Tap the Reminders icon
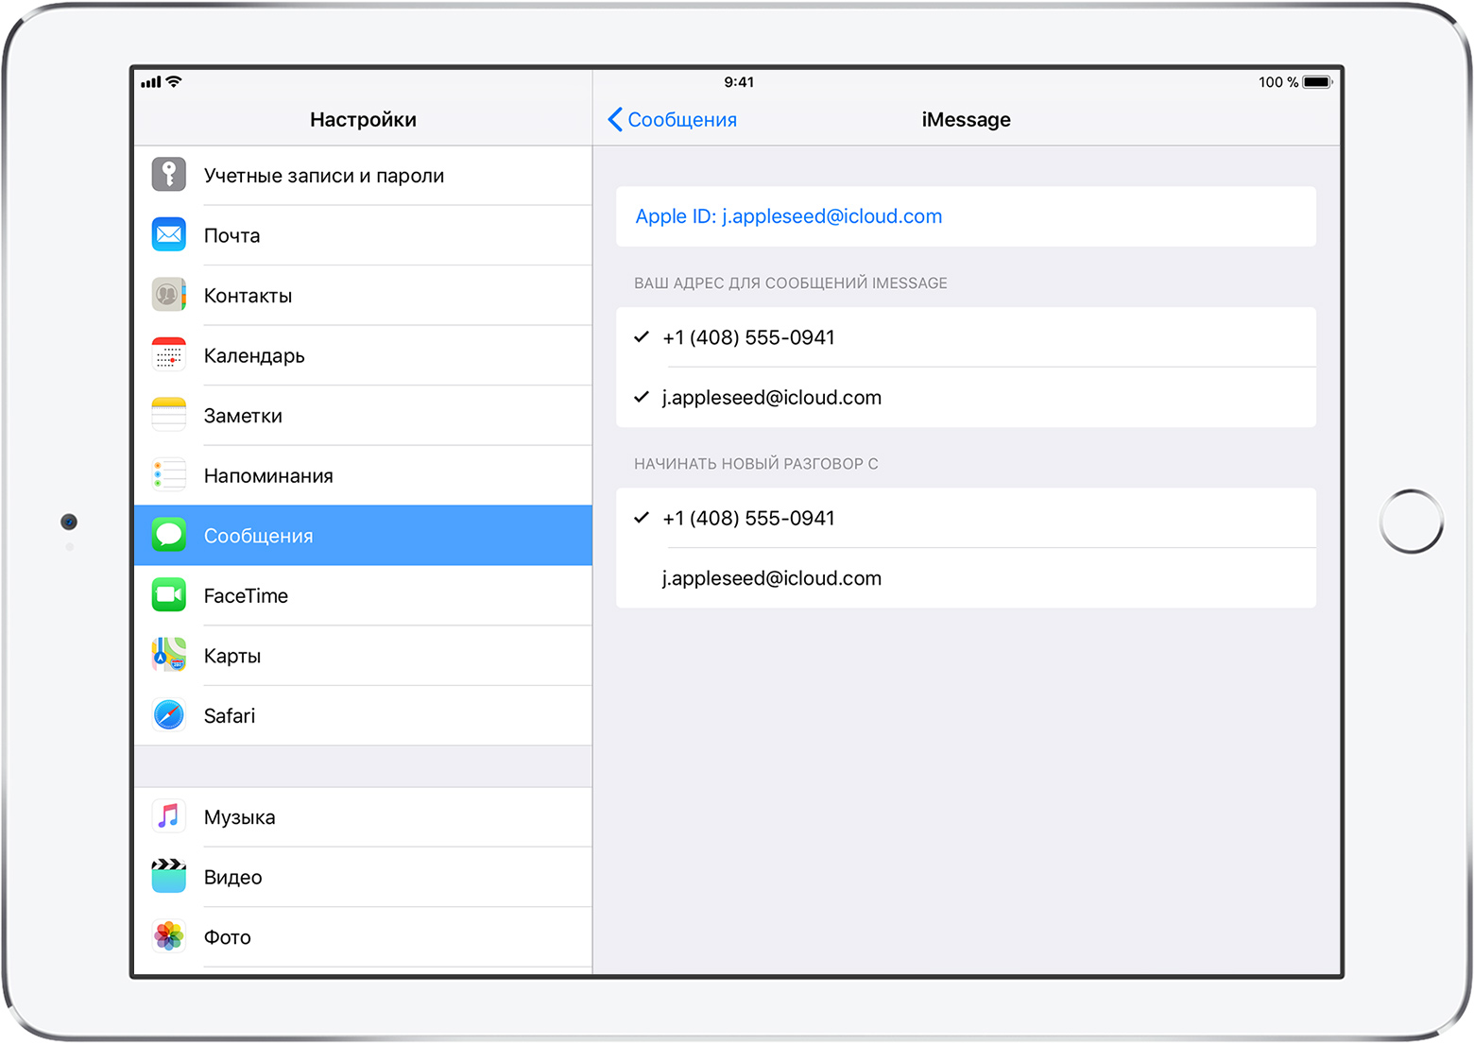 click(x=169, y=474)
